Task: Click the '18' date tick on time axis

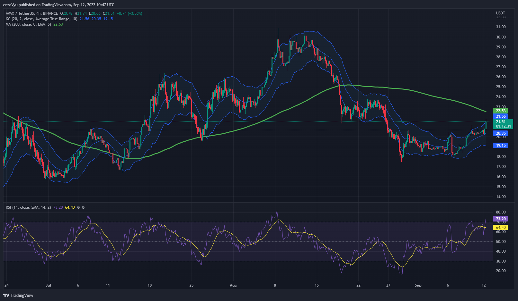Action: click(x=149, y=285)
